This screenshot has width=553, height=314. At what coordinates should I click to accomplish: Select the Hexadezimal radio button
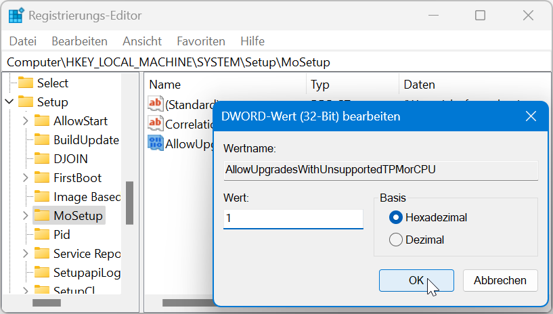(396, 217)
